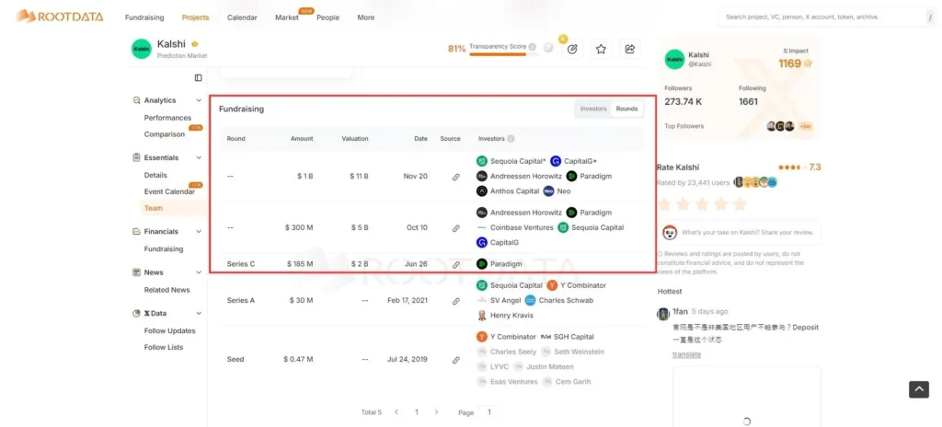942x427 pixels.
Task: Open the source link for the $1 B round
Action: point(455,177)
